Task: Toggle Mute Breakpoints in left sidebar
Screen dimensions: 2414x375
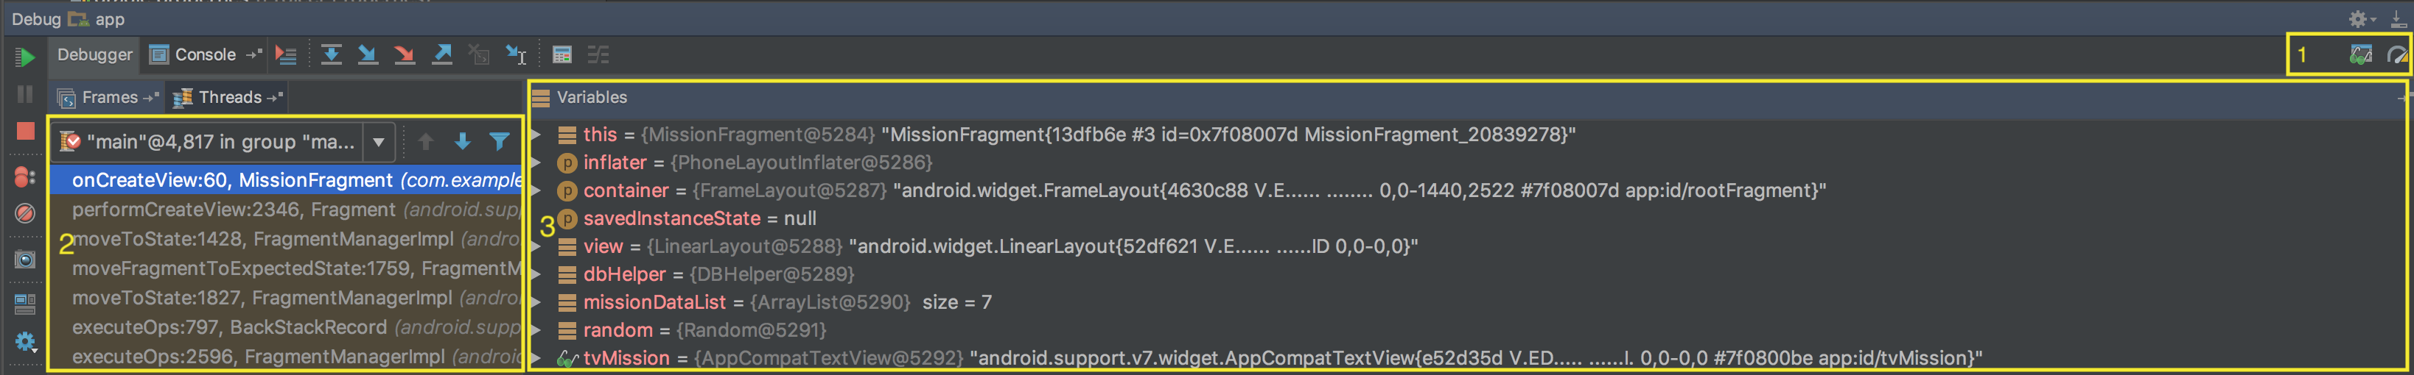Action: (25, 213)
